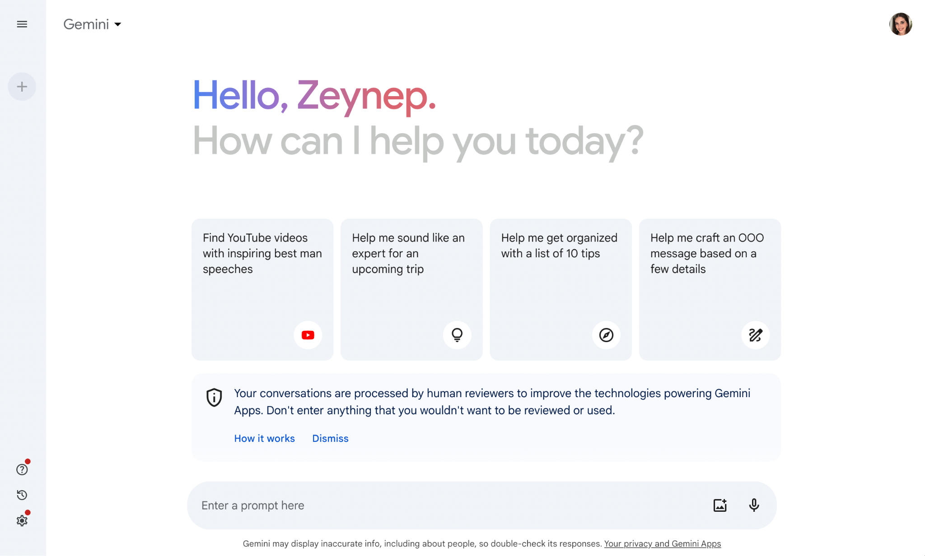Viewport: 925px width, 556px height.
Task: Start a new chat with plus button
Action: [22, 87]
